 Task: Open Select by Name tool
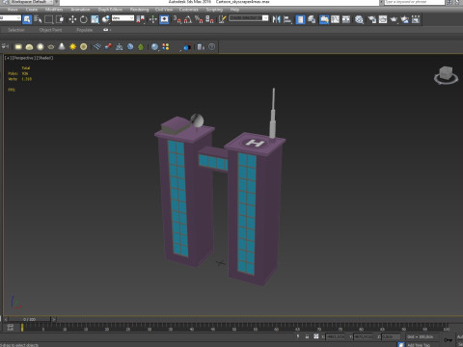pyautogui.click(x=38, y=19)
